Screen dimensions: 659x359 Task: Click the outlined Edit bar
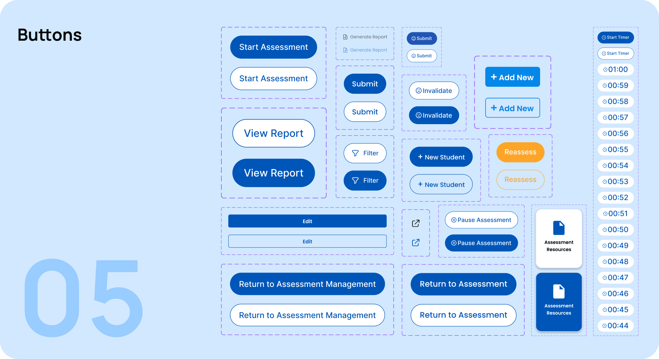tap(307, 241)
